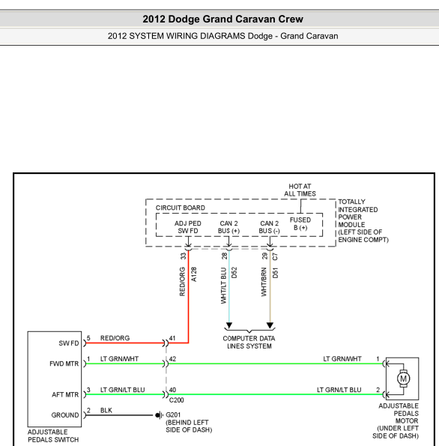Click the 'WHT/LT BLU' wire label

[x=224, y=286]
